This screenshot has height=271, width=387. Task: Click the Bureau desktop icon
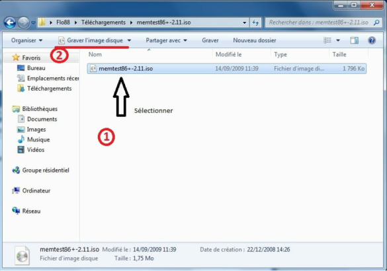click(x=21, y=68)
